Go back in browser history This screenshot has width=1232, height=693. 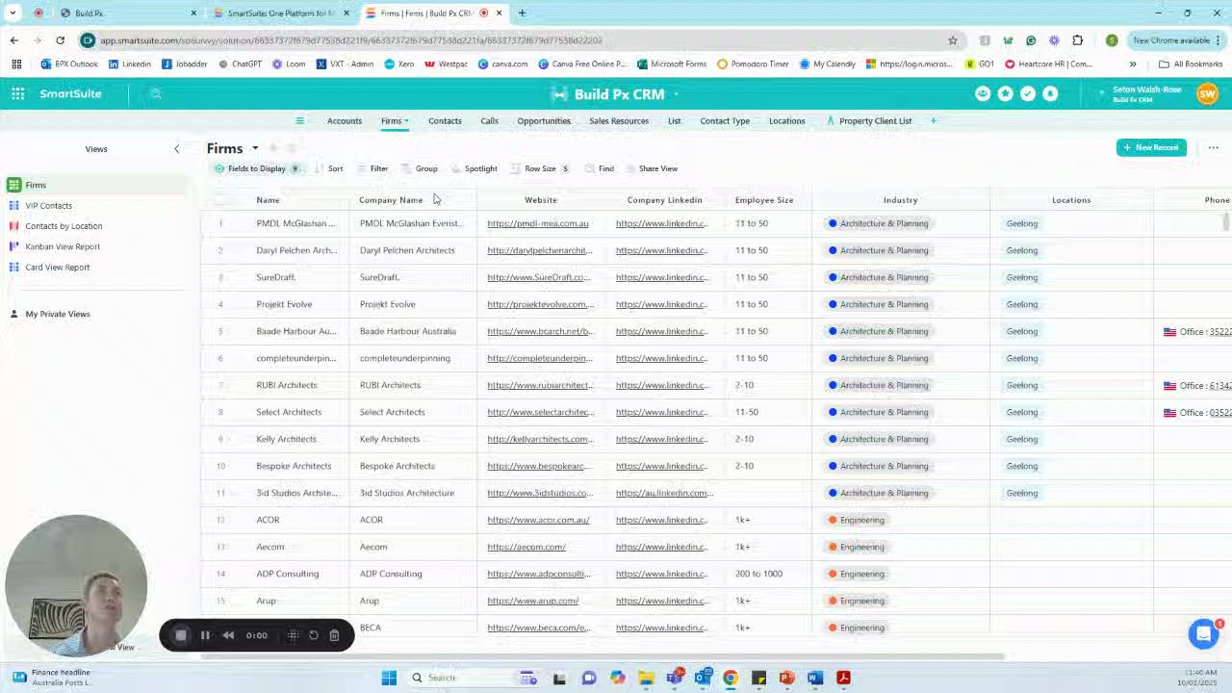point(13,40)
